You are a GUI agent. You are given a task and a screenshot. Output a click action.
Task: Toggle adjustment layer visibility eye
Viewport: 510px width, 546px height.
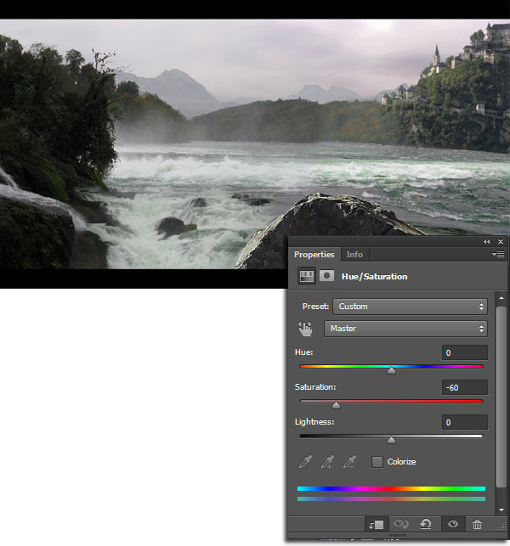click(x=453, y=526)
